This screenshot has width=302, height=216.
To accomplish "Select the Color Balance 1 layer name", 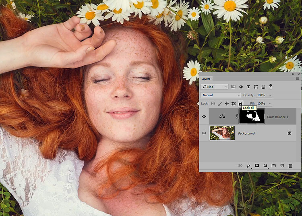I will click(x=277, y=117).
